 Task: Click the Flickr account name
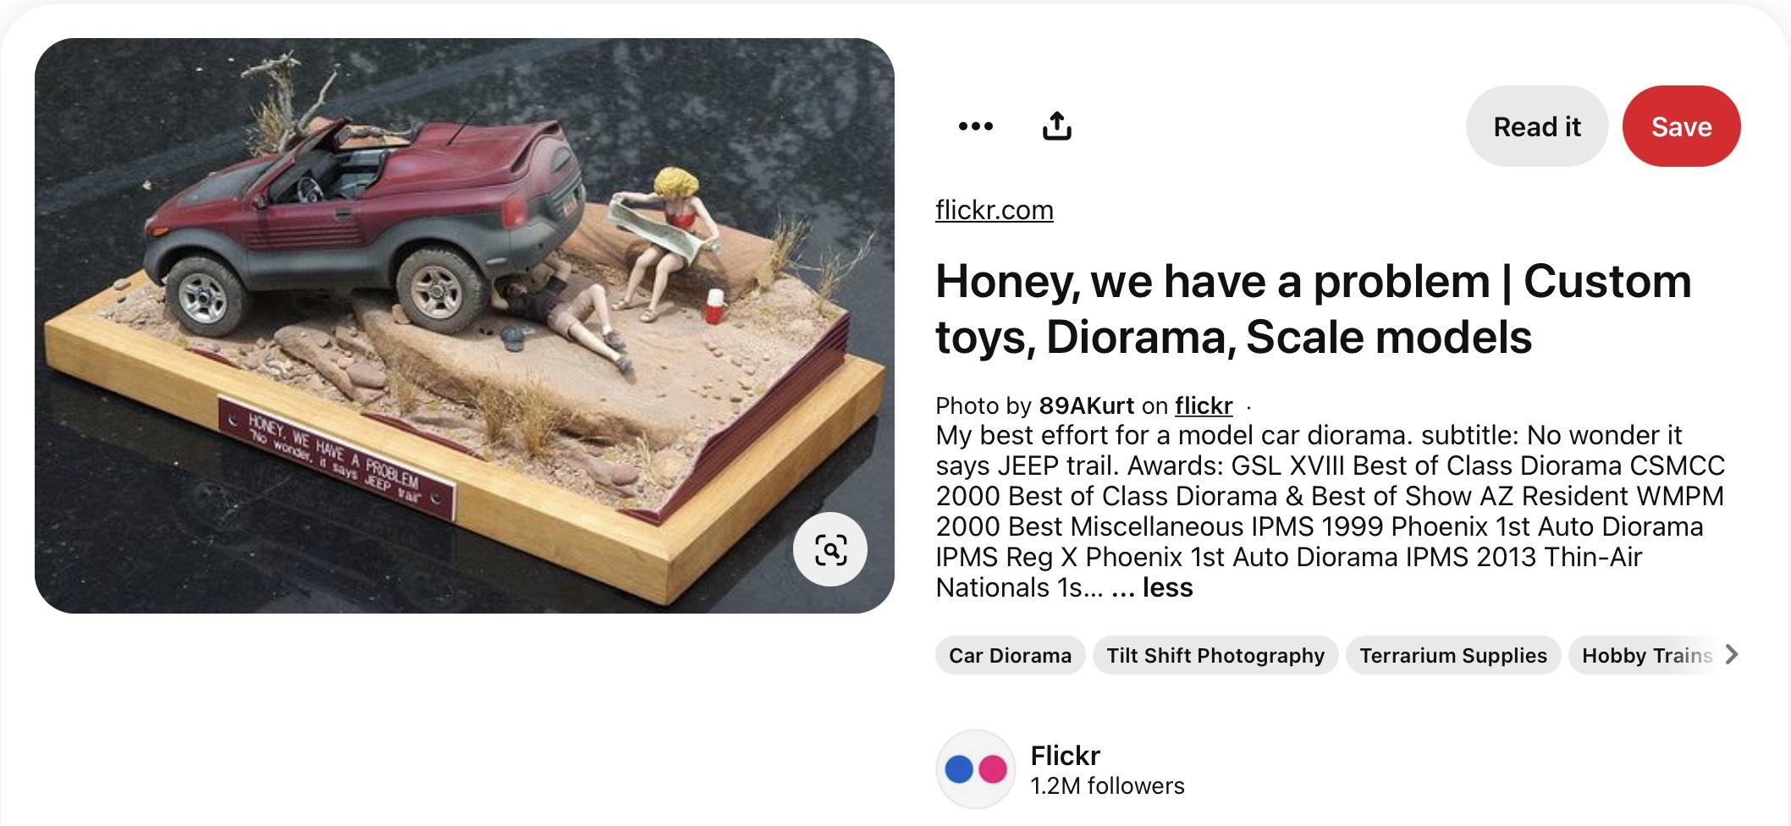[x=1065, y=755]
